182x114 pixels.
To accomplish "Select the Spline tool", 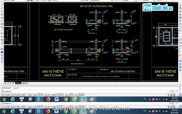I will point(2,30).
